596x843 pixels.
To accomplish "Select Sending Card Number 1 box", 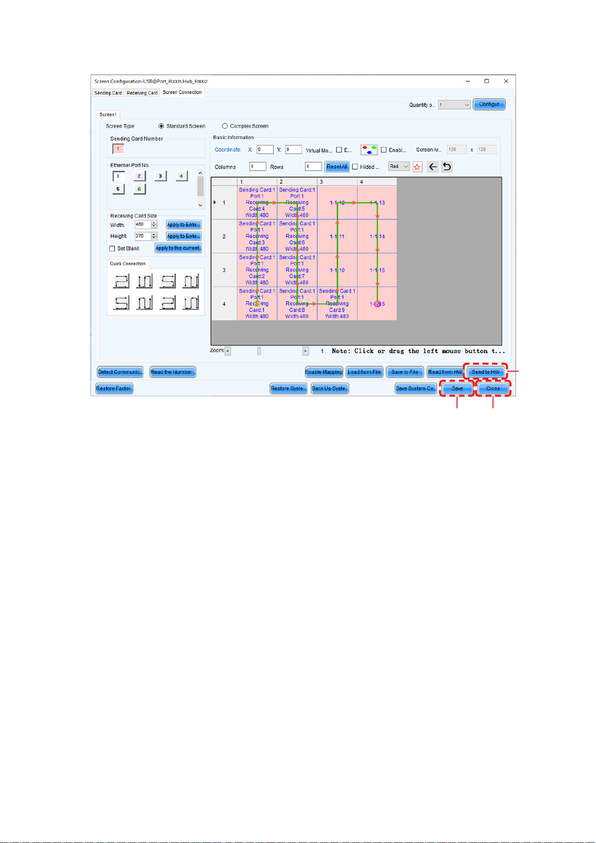I will tap(118, 149).
